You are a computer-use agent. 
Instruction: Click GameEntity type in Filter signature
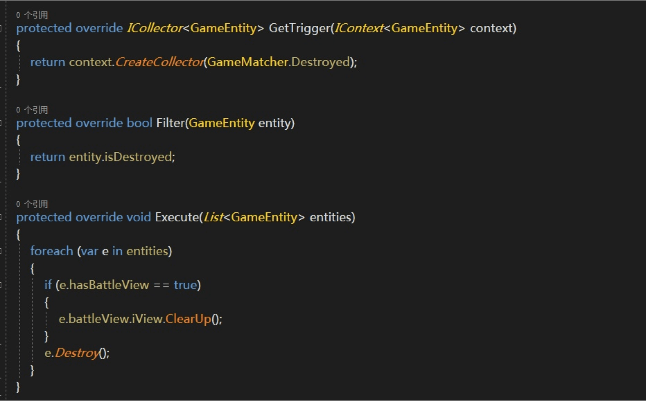pyautogui.click(x=222, y=123)
